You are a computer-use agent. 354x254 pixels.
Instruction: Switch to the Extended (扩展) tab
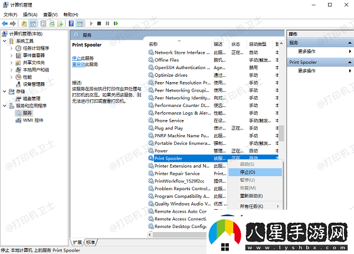77,242
